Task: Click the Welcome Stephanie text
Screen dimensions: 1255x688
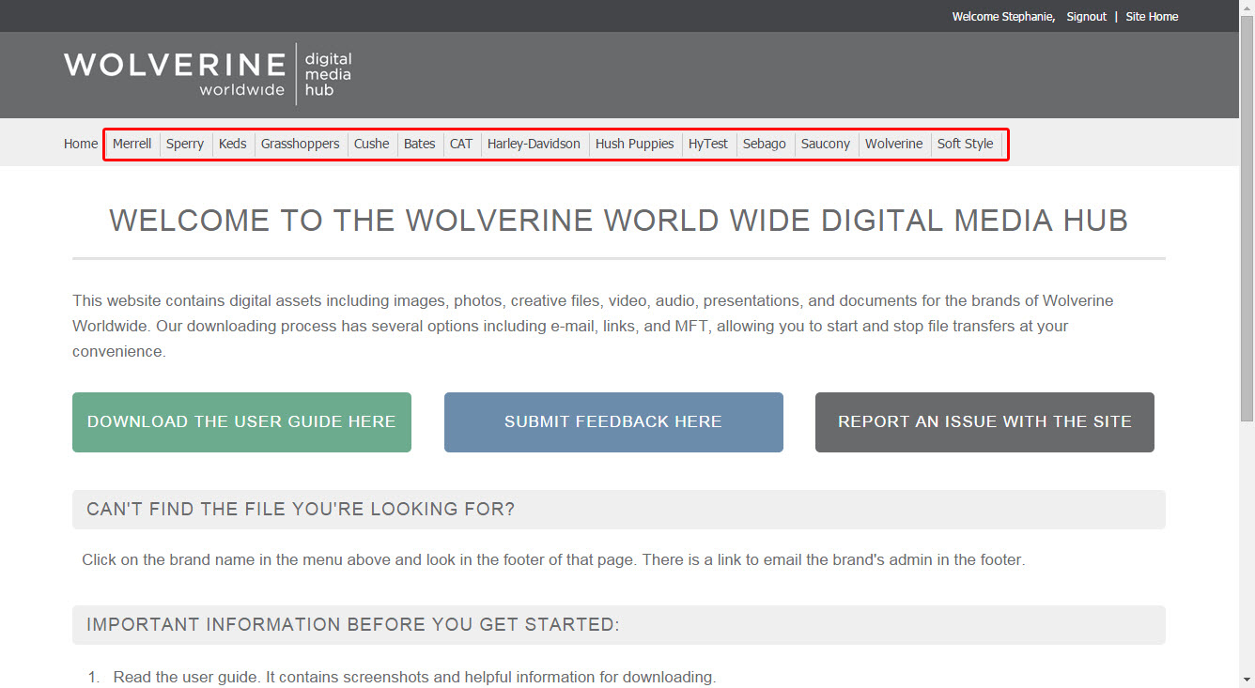Action: pos(1003,17)
